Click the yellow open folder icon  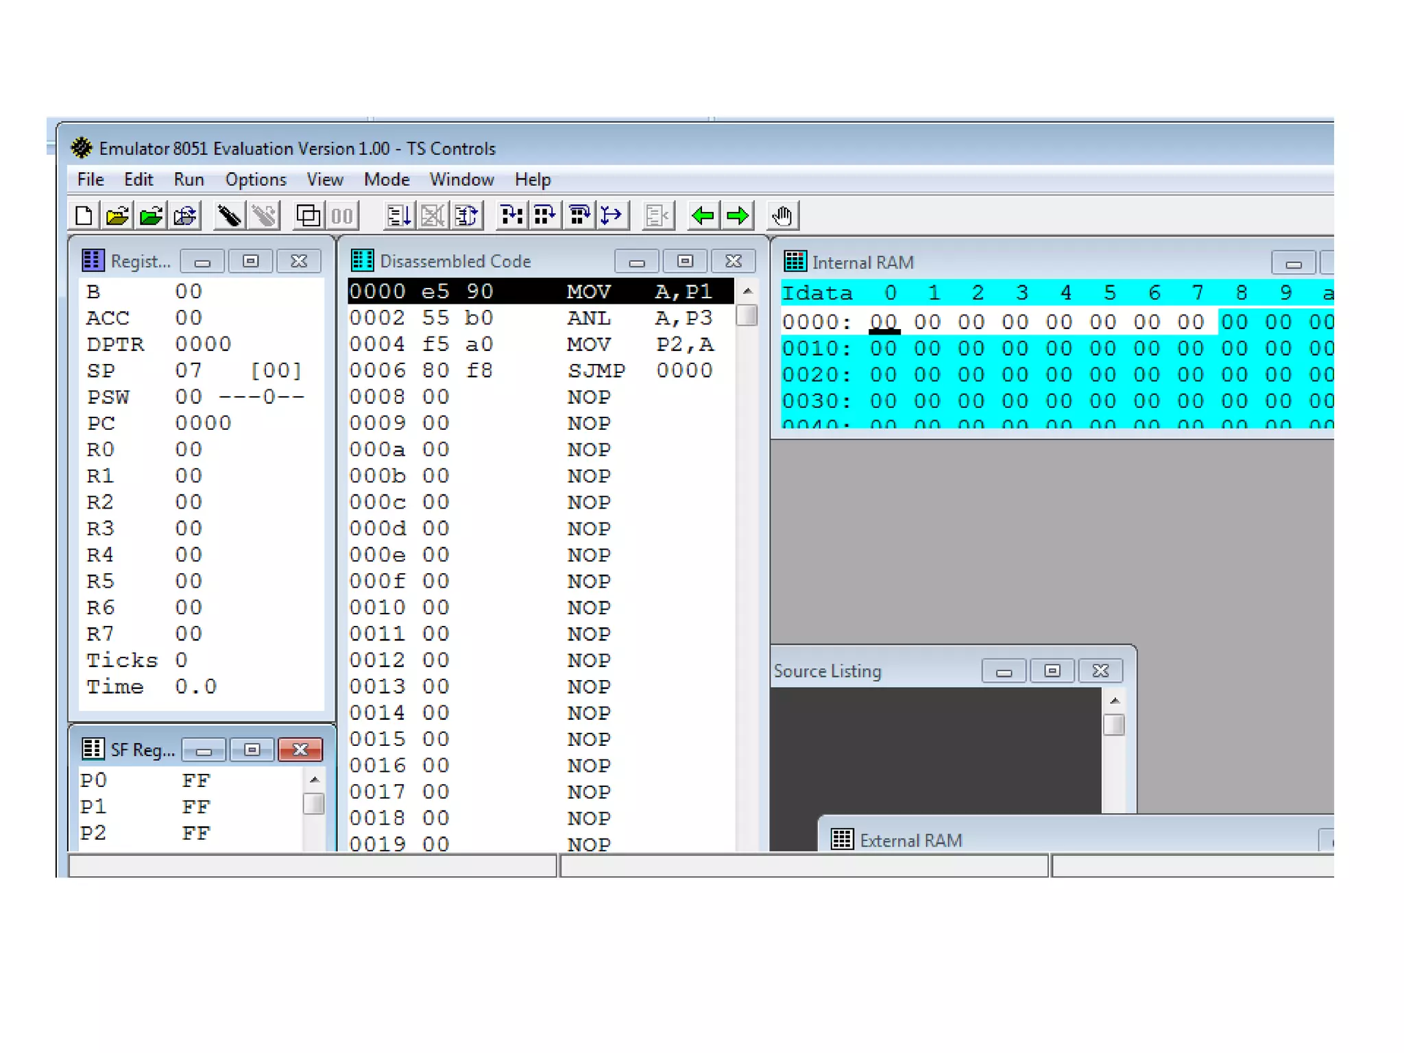(x=117, y=216)
